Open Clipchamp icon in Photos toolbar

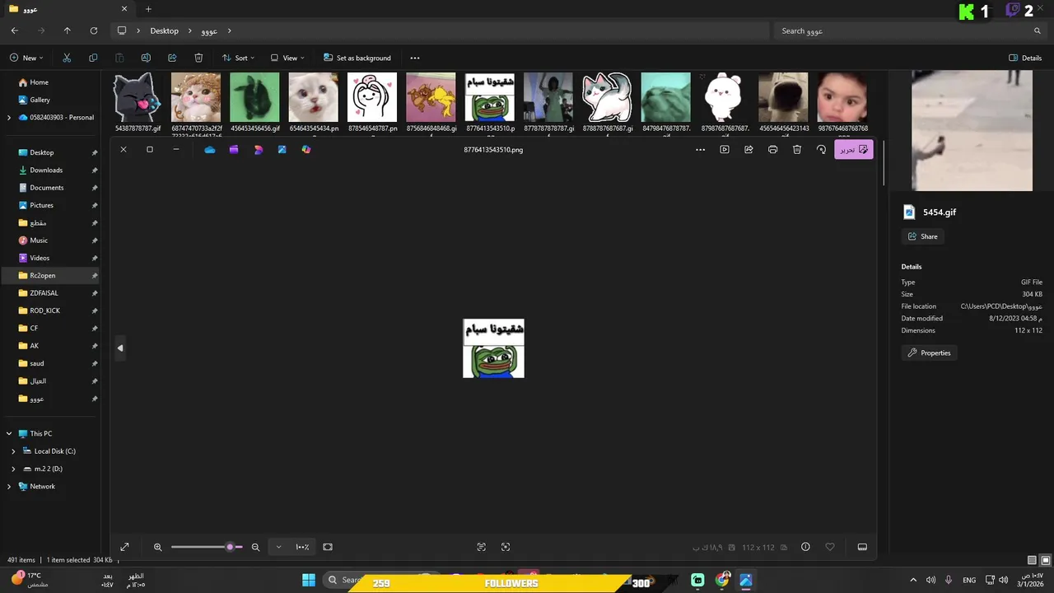coord(234,150)
